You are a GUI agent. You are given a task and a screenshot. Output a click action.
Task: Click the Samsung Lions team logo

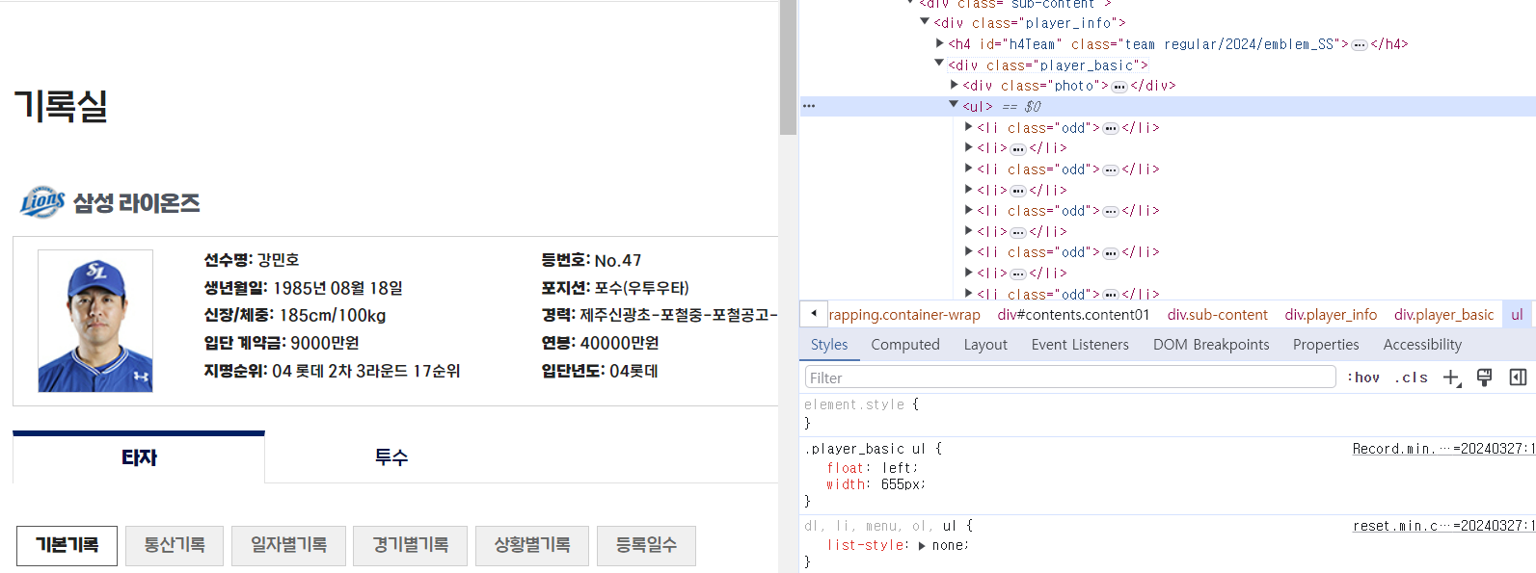pos(42,202)
